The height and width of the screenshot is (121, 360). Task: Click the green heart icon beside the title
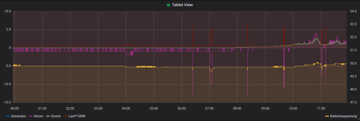(169, 5)
